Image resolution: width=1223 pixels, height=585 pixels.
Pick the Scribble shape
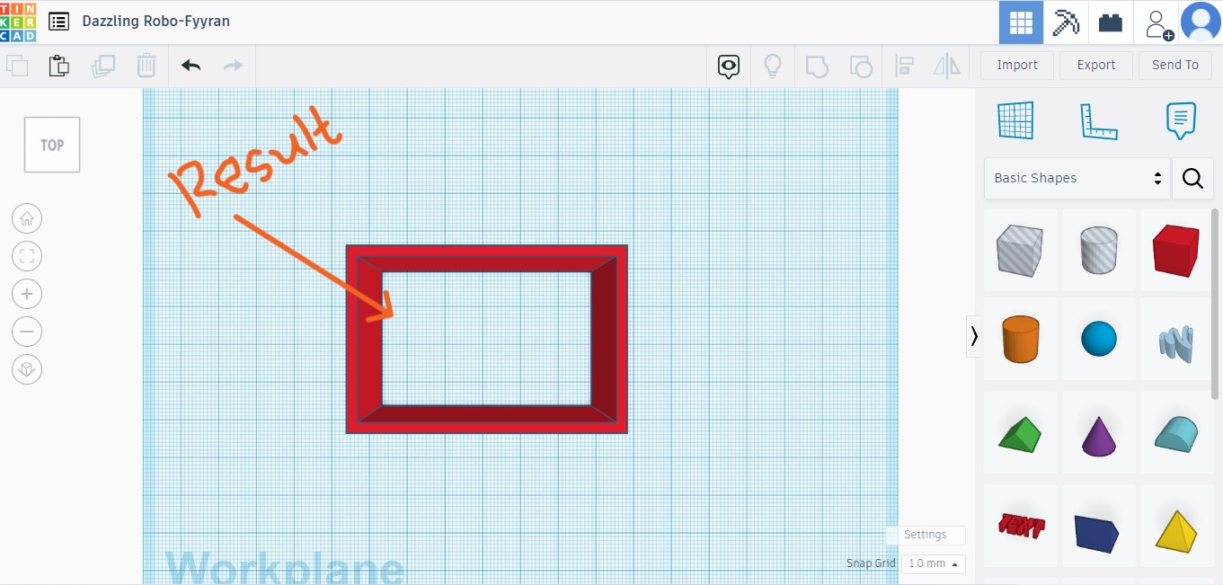click(x=1176, y=340)
